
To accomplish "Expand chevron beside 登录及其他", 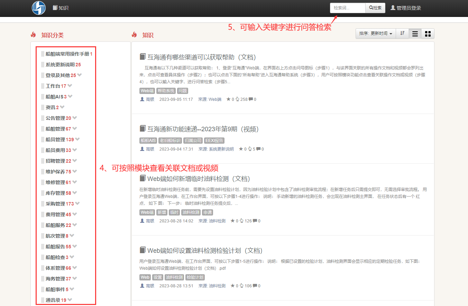I will click(x=80, y=75).
